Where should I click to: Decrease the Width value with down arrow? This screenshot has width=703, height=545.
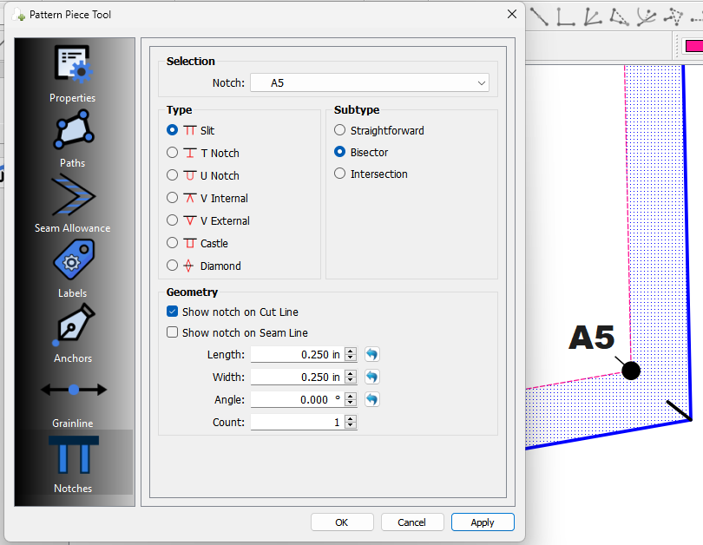click(351, 380)
